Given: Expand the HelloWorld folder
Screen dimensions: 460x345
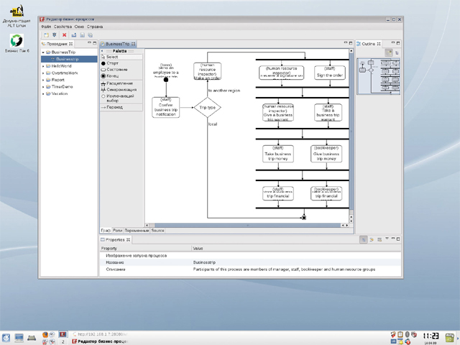Looking at the screenshot, I should 43,66.
